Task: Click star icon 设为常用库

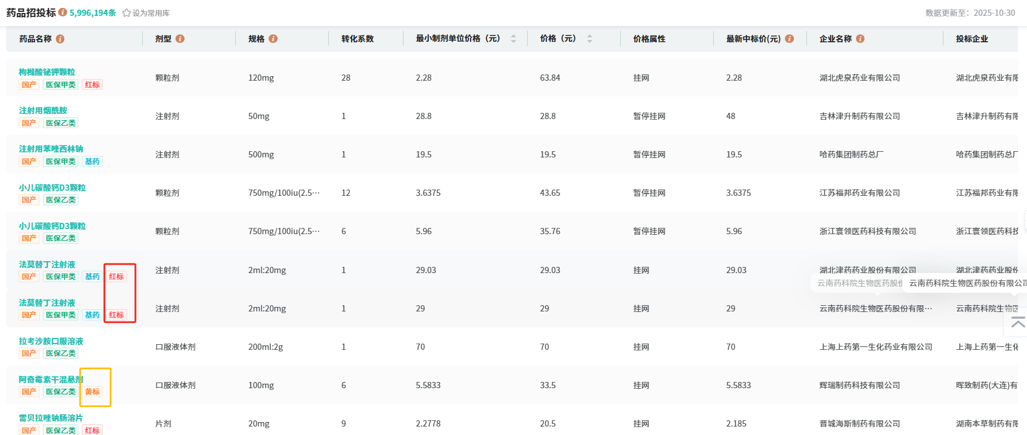Action: pyautogui.click(x=127, y=13)
